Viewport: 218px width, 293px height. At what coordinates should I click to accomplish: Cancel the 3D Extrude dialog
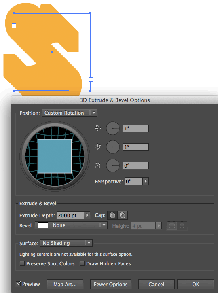point(157,284)
